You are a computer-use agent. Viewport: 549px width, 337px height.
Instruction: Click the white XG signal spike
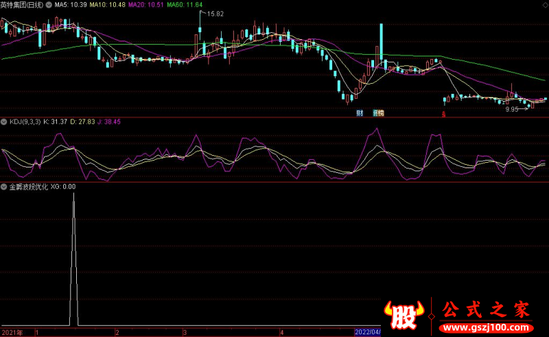[x=73, y=259]
